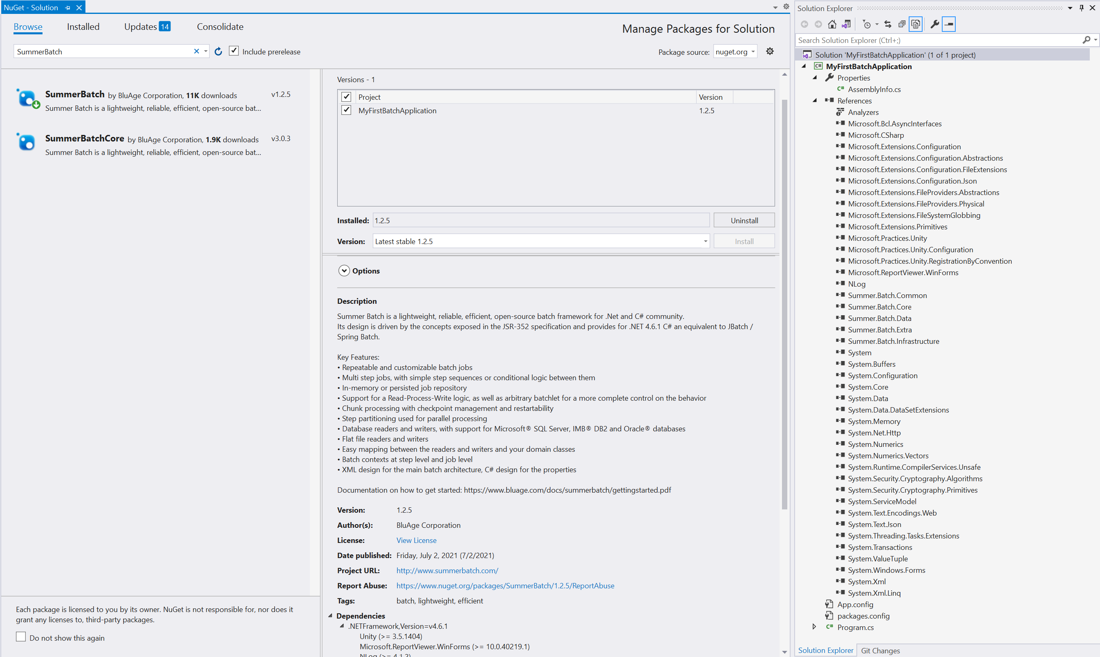
Task: Open Solution Explorer window position menu
Action: point(1070,8)
